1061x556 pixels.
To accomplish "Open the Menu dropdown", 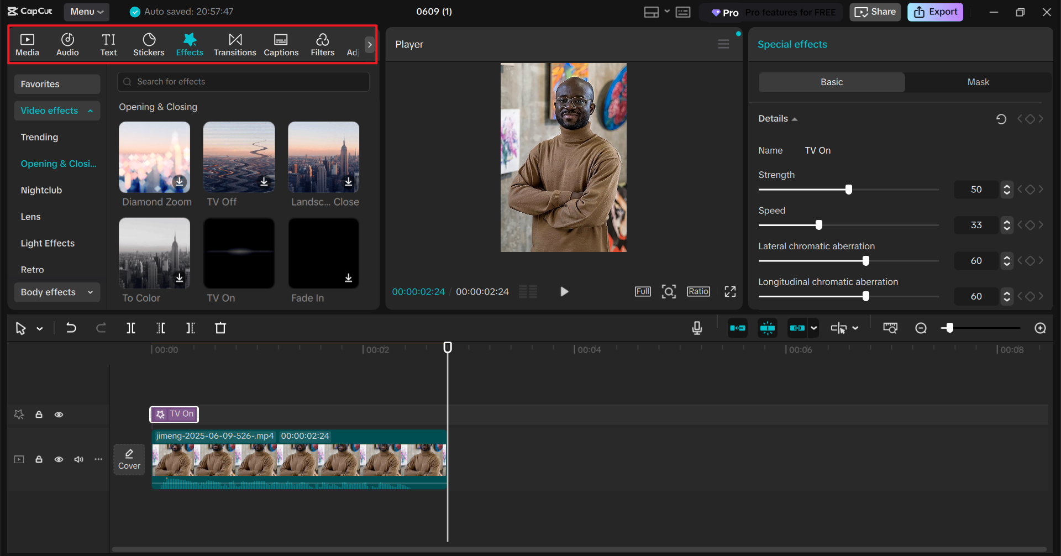I will (86, 12).
